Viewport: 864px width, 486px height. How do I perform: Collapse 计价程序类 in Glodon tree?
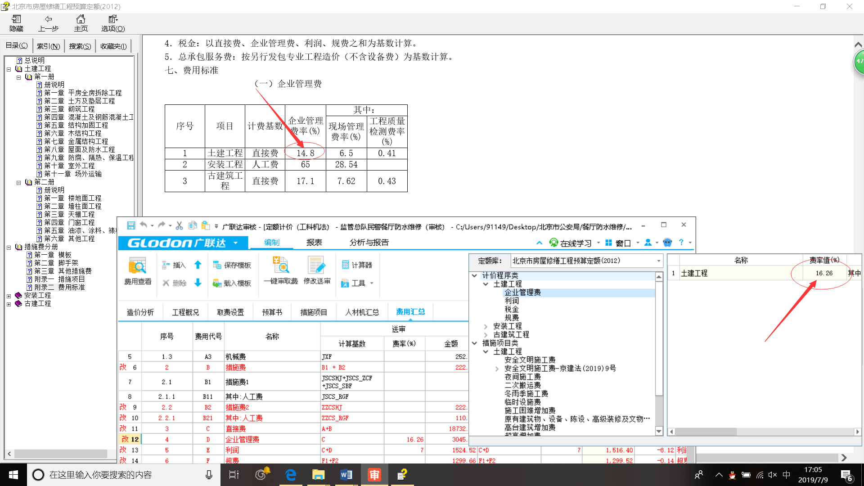tap(474, 275)
